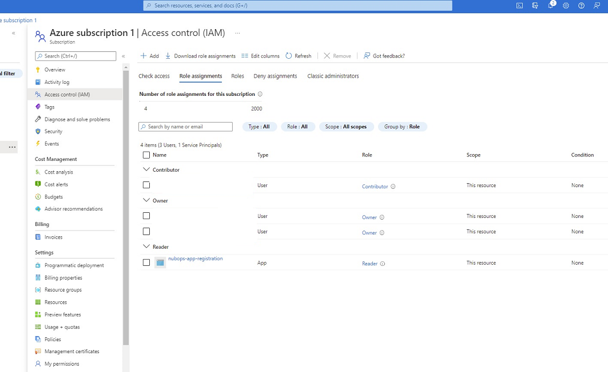Screen dimensions: 608x372
Task: Click the Usage + quotas icon
Action: 38,327
